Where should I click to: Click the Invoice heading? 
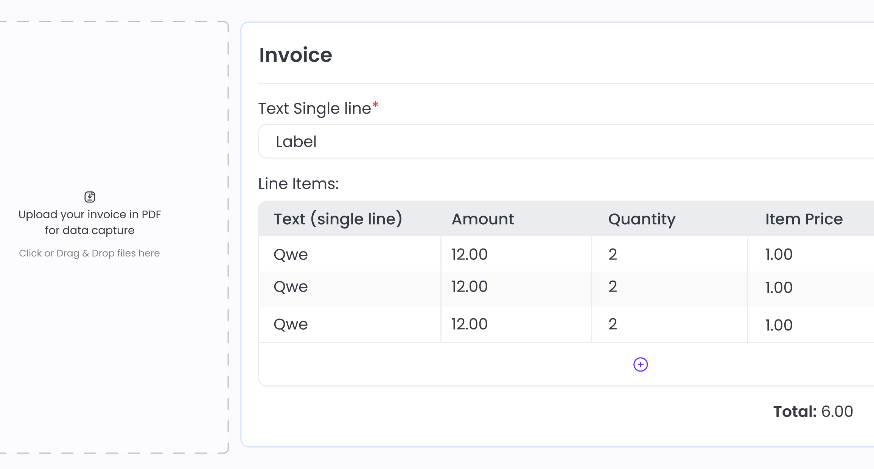[295, 55]
